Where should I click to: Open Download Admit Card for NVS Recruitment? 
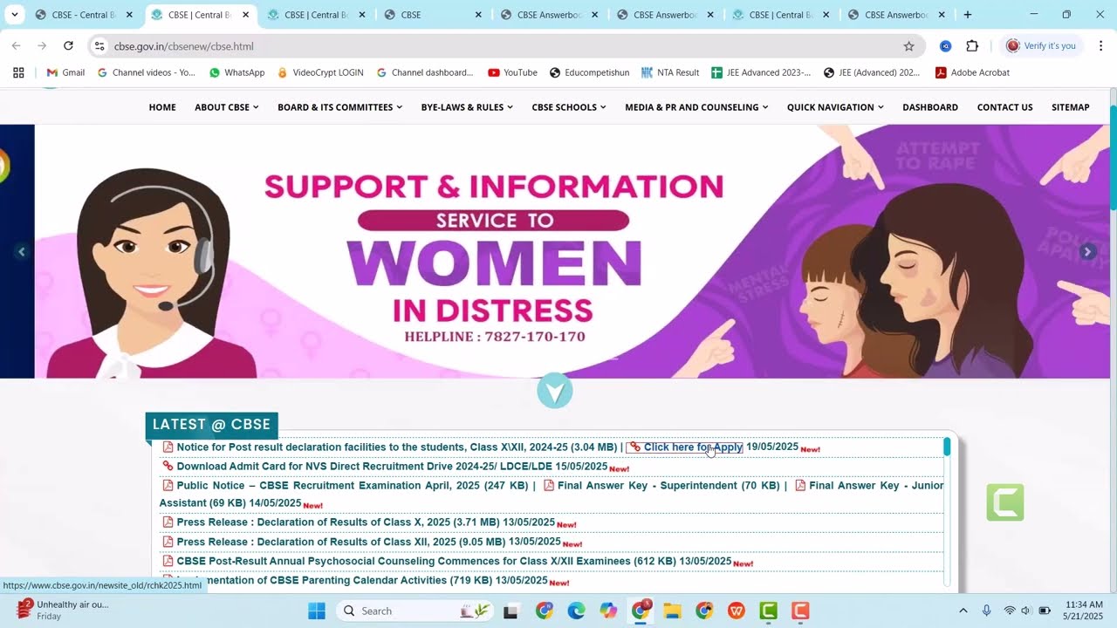point(392,467)
